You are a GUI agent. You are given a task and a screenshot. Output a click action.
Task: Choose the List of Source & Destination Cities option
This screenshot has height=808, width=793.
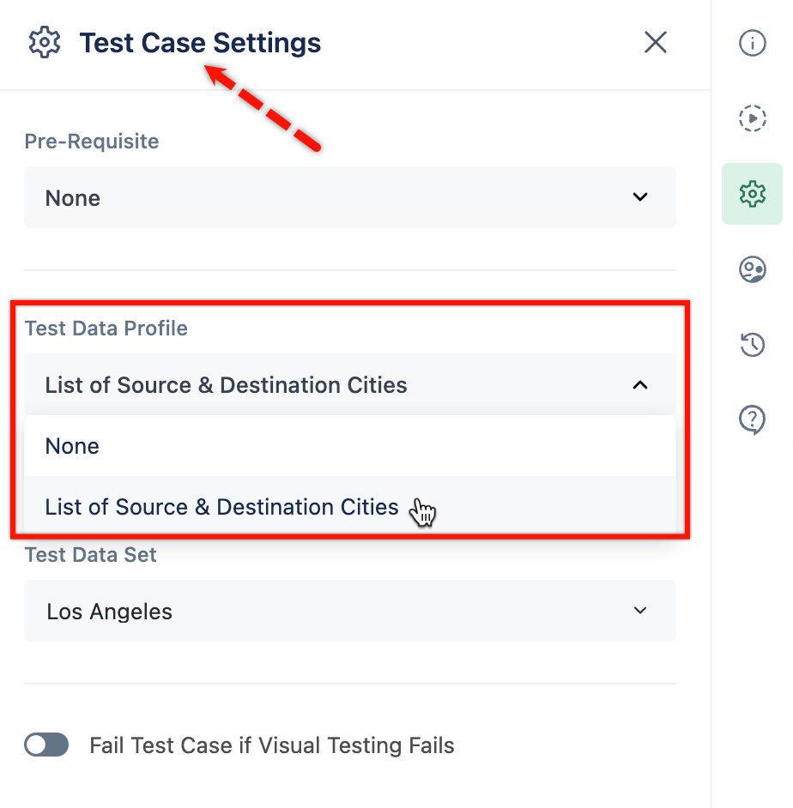221,506
